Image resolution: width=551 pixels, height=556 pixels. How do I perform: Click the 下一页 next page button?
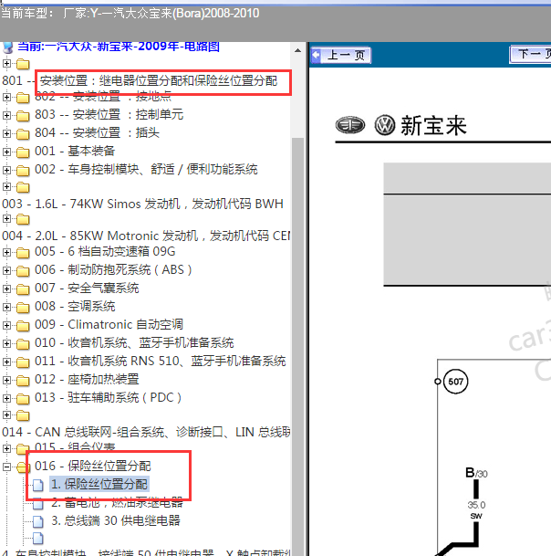[530, 55]
